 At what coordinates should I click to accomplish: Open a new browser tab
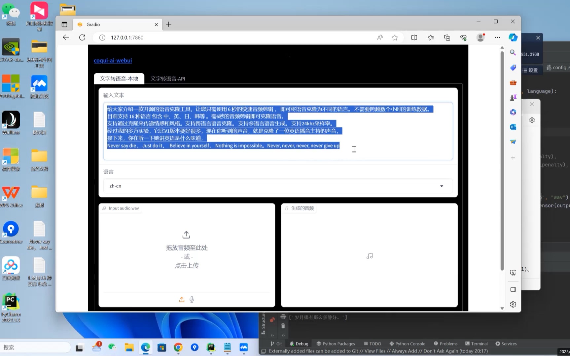pyautogui.click(x=168, y=24)
